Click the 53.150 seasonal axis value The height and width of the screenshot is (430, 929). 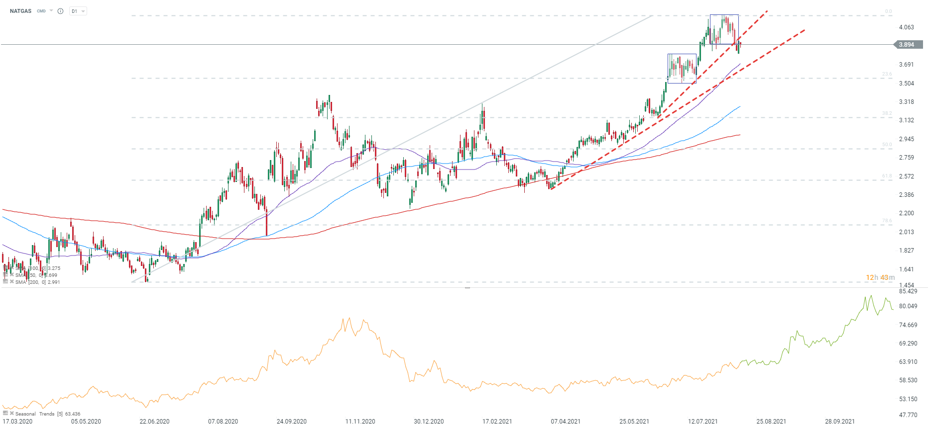tap(908, 399)
